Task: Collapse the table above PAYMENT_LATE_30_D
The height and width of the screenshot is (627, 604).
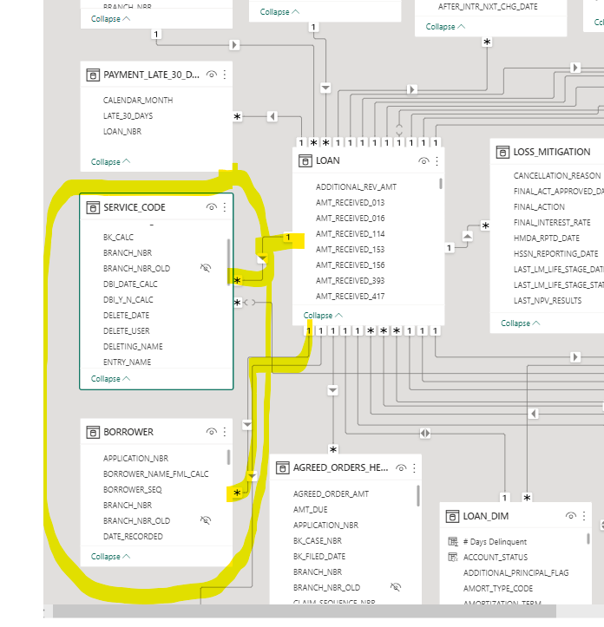Action: 110,18
